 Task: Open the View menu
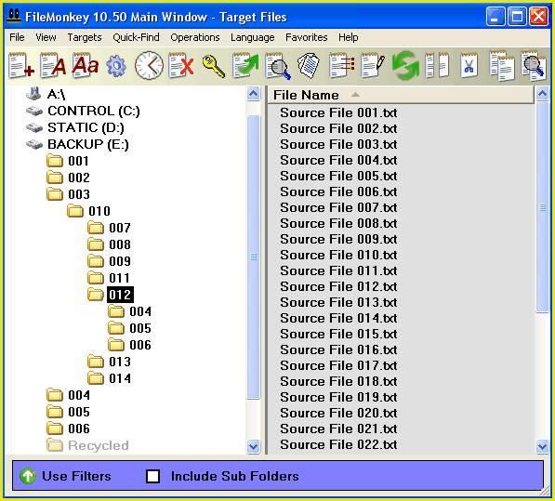(x=46, y=37)
